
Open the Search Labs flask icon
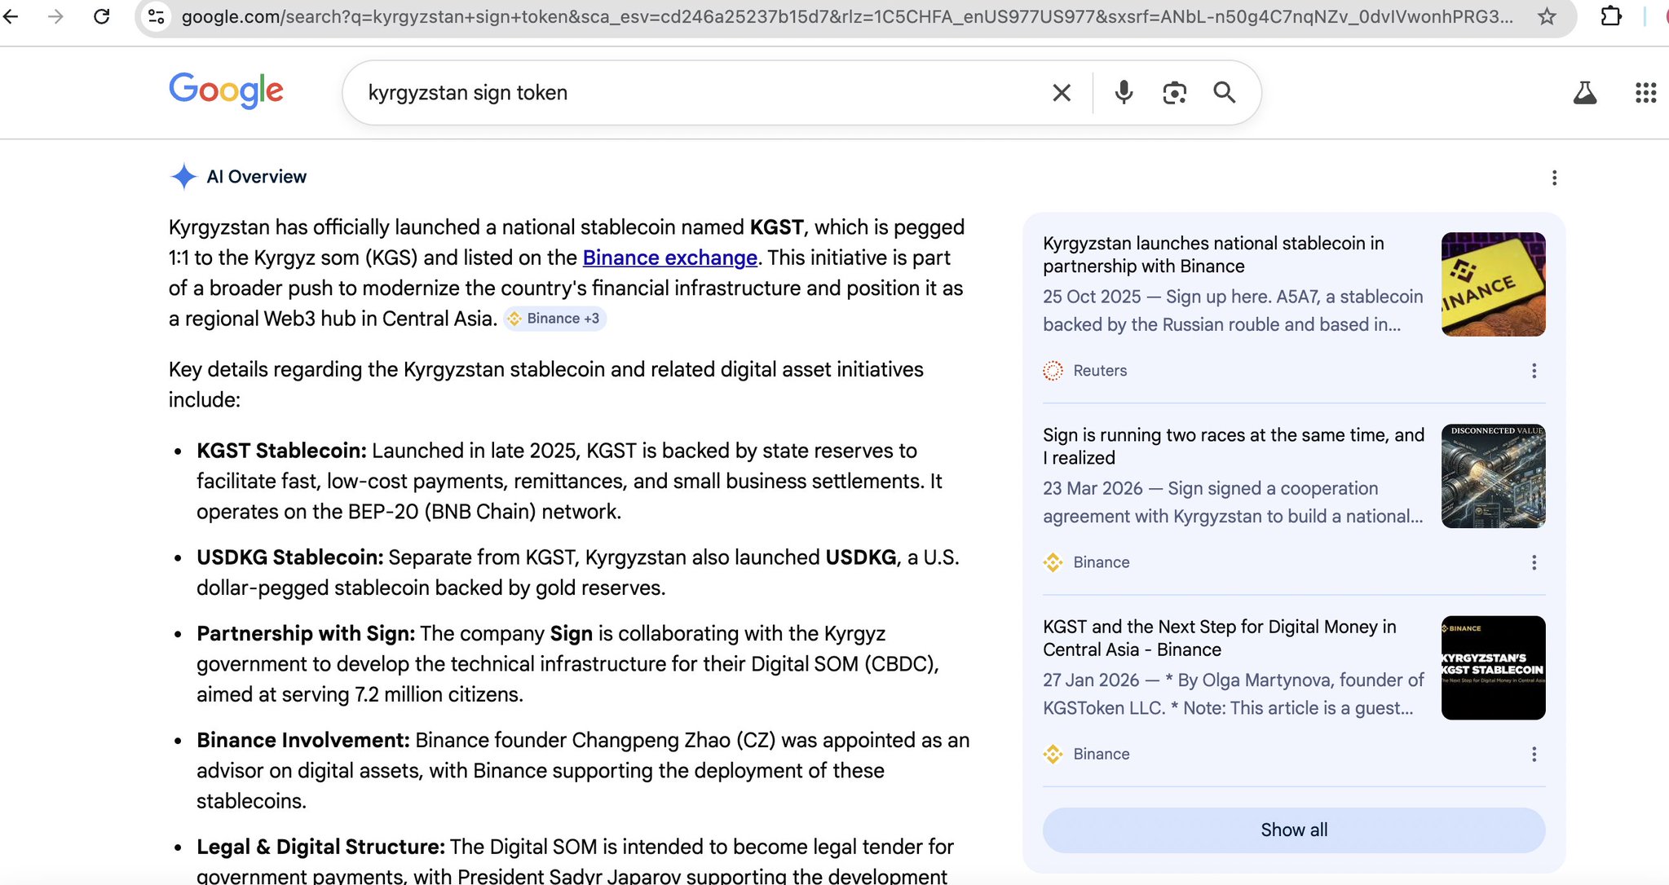(1584, 93)
